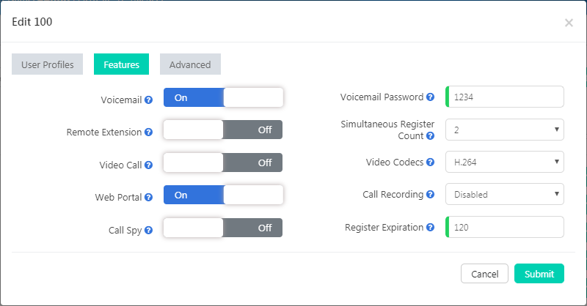
Task: Open the Call Recording dropdown
Action: pyautogui.click(x=505, y=195)
